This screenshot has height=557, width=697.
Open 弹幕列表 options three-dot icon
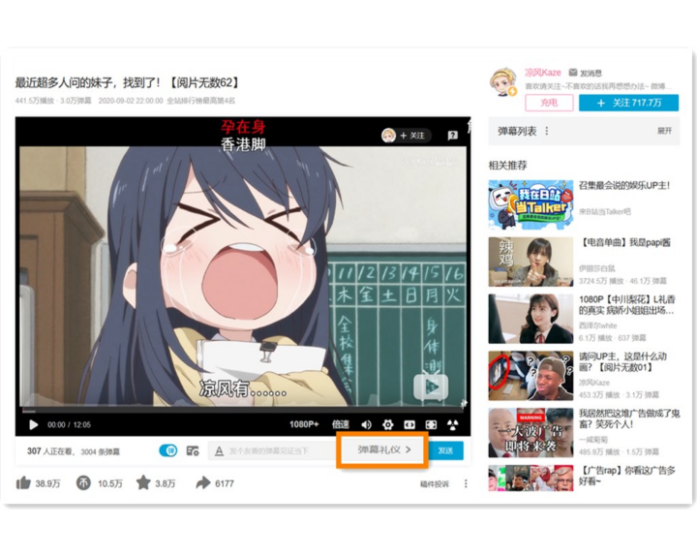546,131
